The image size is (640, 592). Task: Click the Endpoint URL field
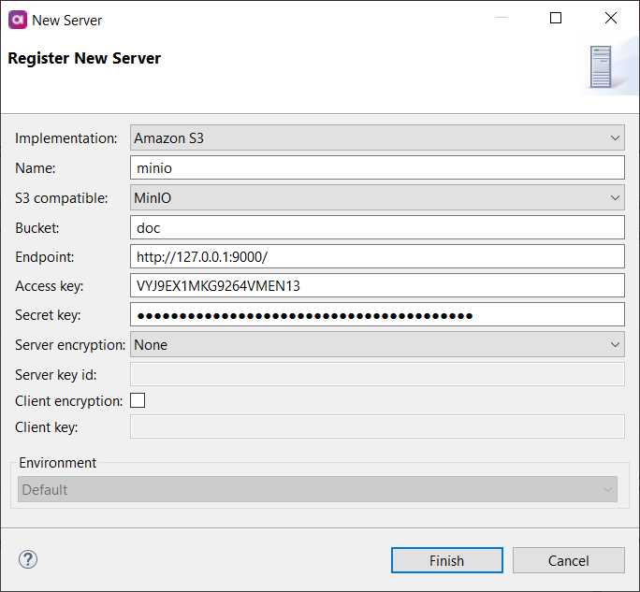[x=377, y=256]
